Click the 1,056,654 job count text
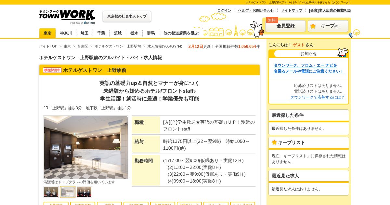390x205 pixels. pos(247,47)
